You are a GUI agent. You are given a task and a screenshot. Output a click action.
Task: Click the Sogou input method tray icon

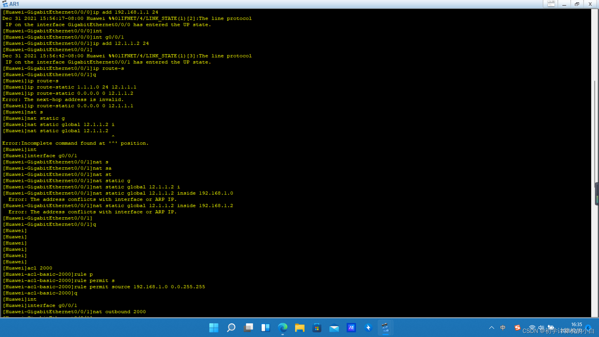coord(518,327)
